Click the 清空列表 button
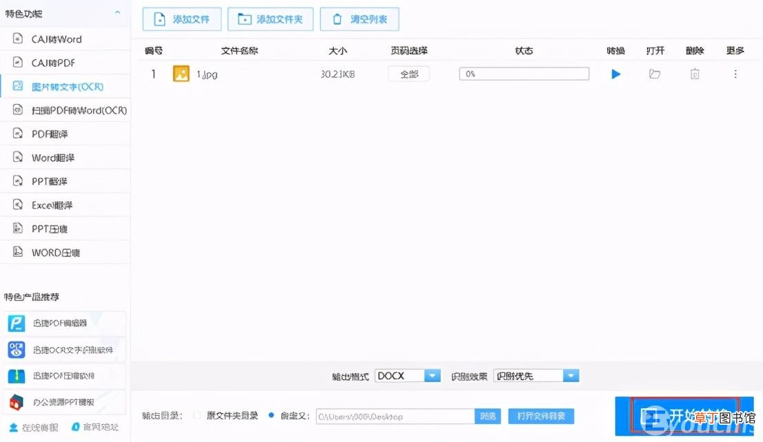 pos(359,19)
